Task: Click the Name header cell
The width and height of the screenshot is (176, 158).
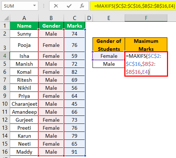Action: [x=24, y=26]
